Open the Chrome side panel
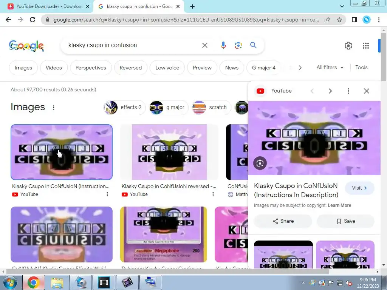The height and width of the screenshot is (290, 387). click(x=354, y=20)
